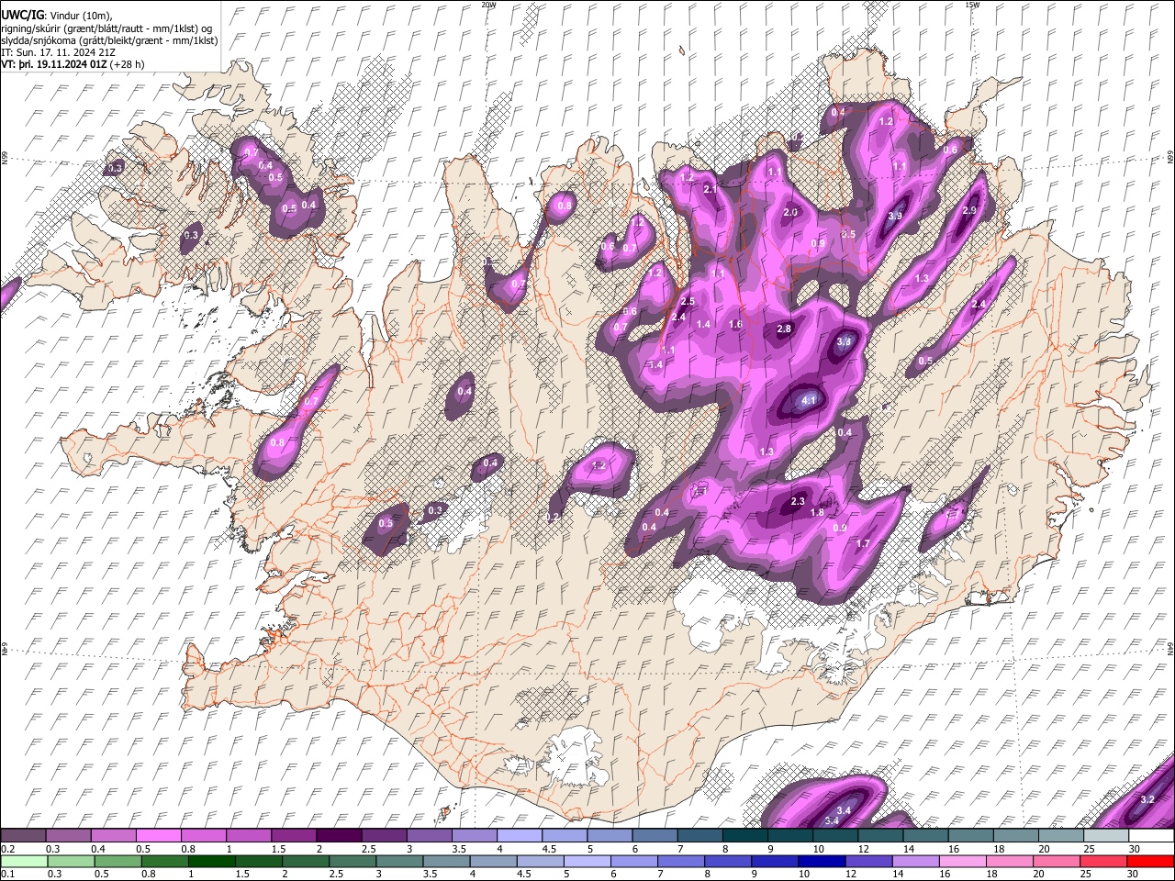Viewport: 1175px width, 881px height.
Task: Click the 'VT: þri. 19.11.2024 01Z' valid time
Action: point(55,65)
